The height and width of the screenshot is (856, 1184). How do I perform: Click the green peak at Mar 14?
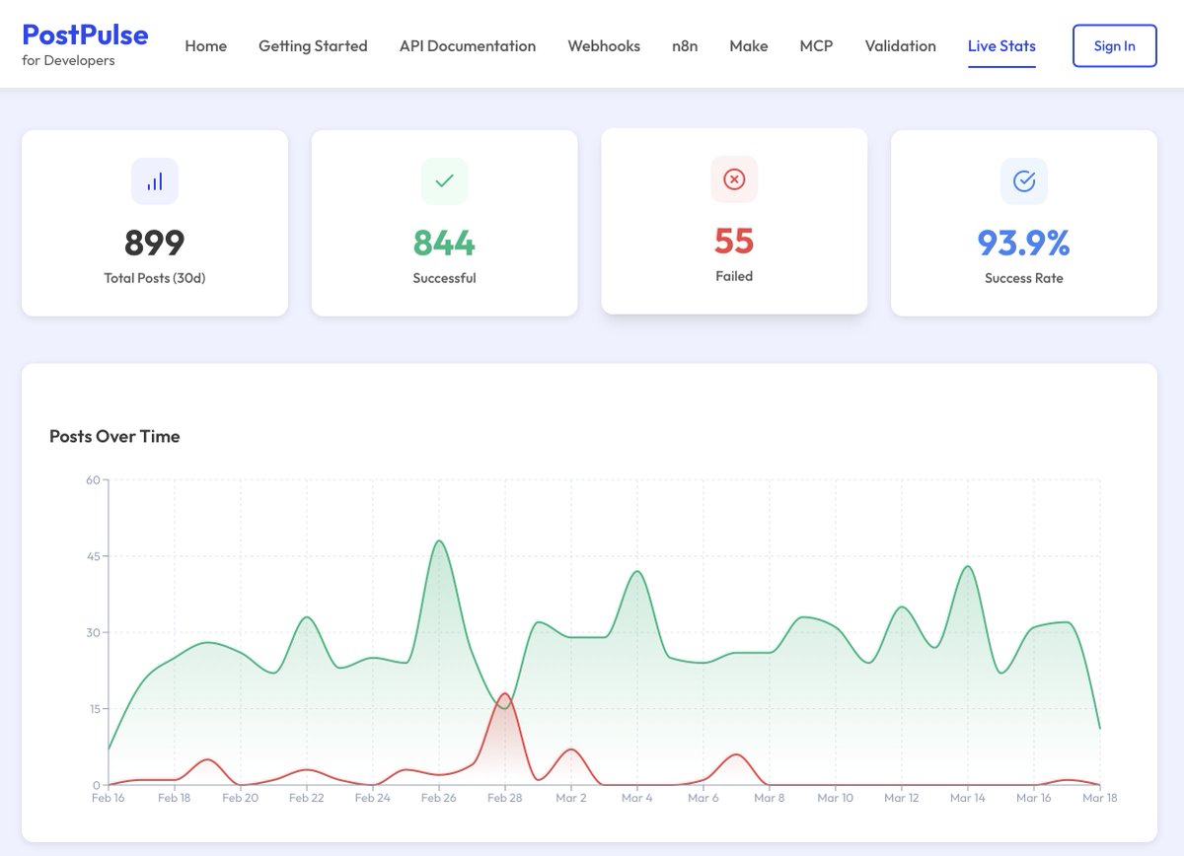[968, 567]
